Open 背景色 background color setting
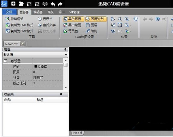 click(71, 31)
